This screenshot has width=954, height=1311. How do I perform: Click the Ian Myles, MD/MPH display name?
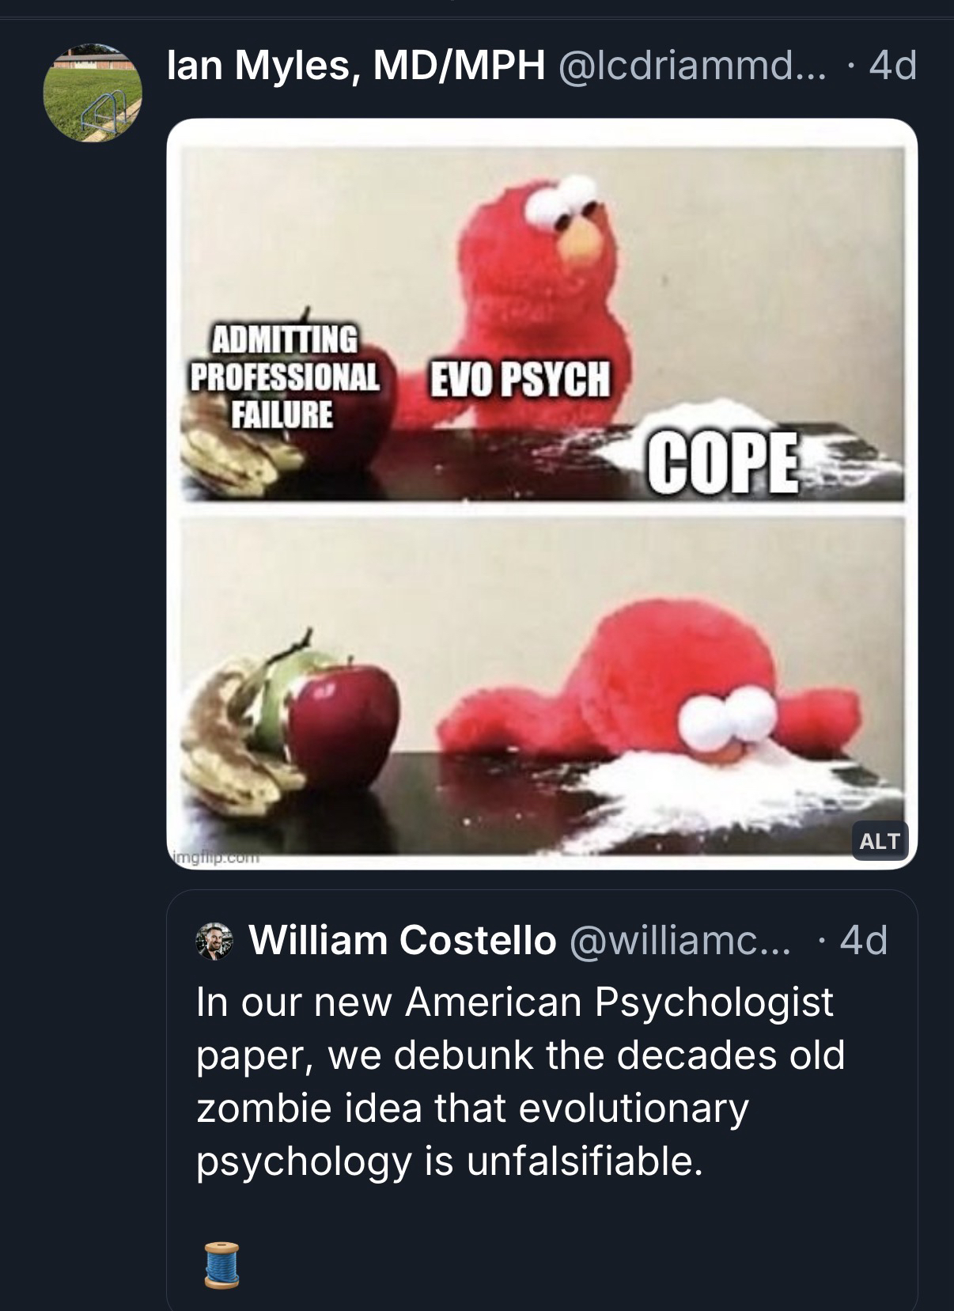pyautogui.click(x=355, y=65)
